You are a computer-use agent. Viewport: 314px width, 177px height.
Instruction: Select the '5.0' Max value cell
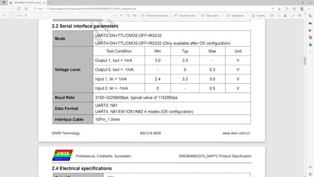[212, 79]
